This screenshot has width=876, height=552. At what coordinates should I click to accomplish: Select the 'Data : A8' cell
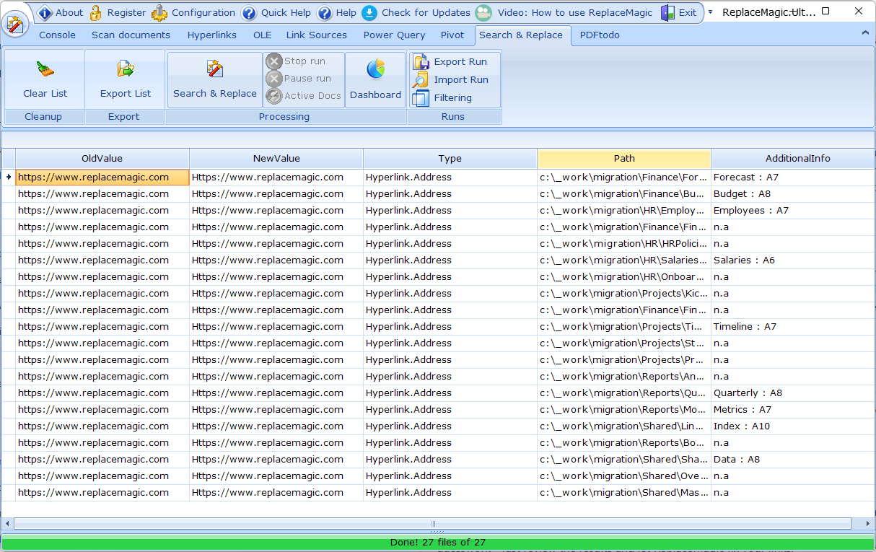[793, 460]
